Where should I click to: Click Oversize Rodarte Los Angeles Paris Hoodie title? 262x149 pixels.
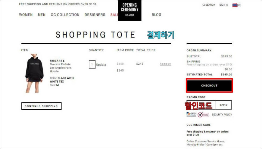tap(61, 68)
